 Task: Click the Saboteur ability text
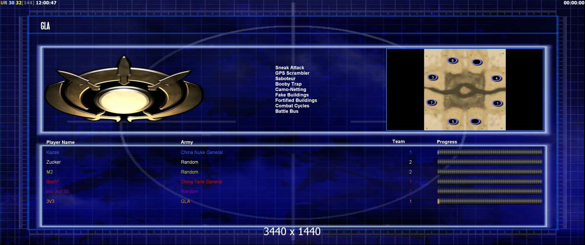pyautogui.click(x=285, y=78)
